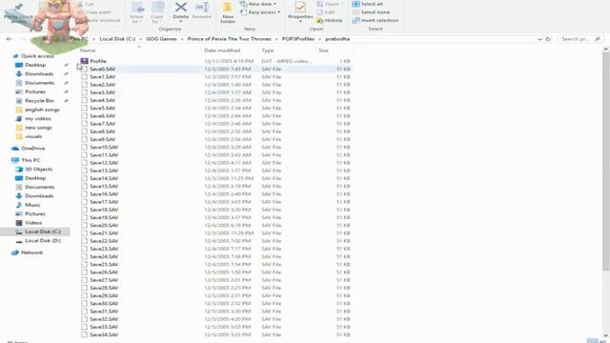Open the new songs folder in sidebar
Screen dimensions: 610x343
(x=38, y=128)
